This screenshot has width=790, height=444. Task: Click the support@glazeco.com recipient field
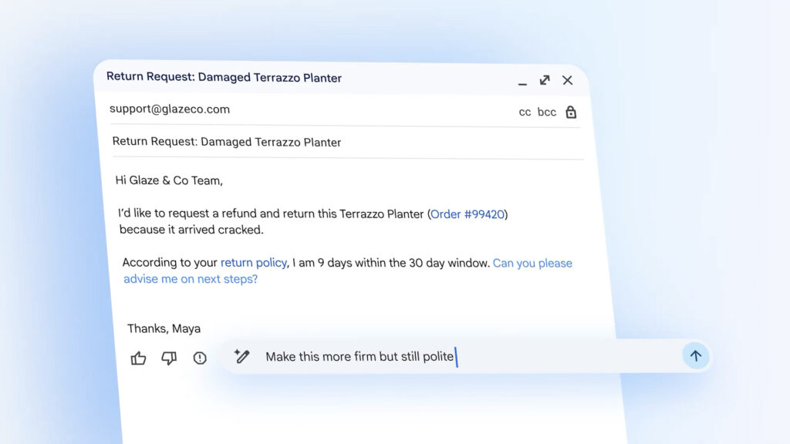[170, 109]
